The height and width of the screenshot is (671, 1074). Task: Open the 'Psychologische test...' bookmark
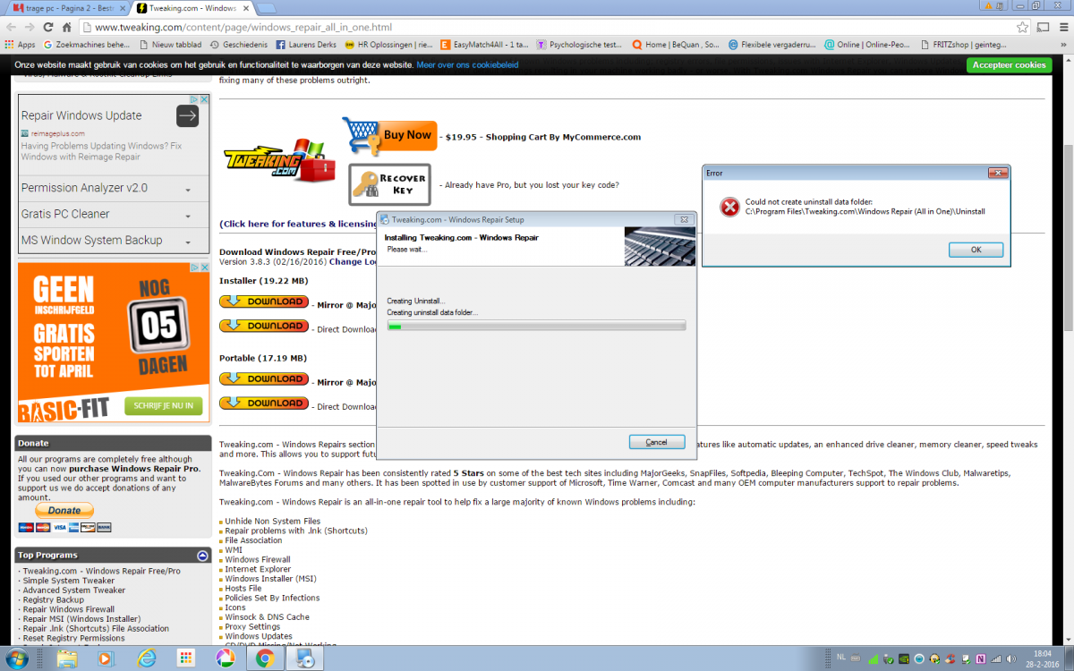580,44
